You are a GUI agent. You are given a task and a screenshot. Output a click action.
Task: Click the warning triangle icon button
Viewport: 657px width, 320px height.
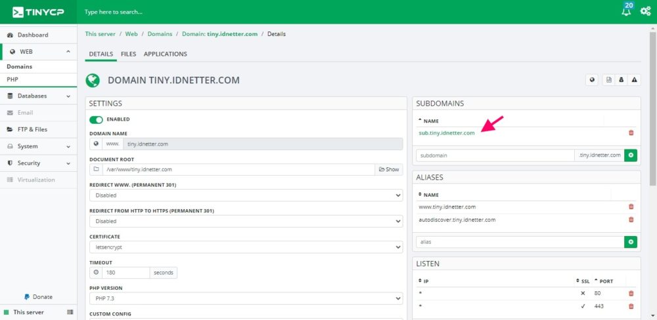click(635, 80)
